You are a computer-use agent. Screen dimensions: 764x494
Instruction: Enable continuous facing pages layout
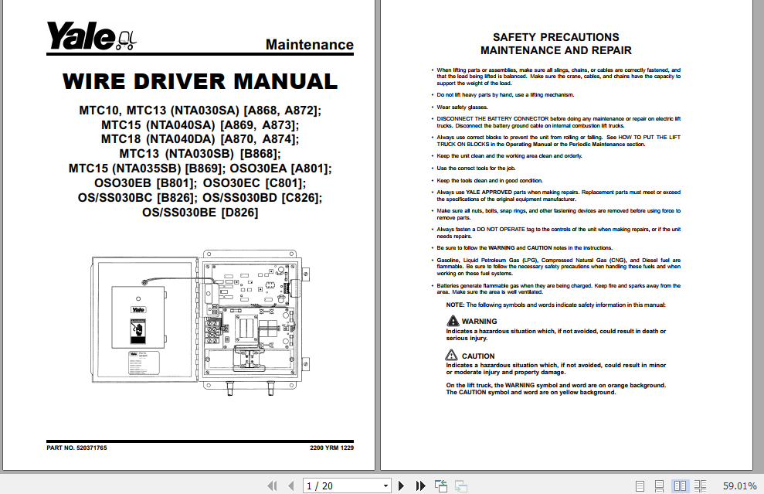699,485
